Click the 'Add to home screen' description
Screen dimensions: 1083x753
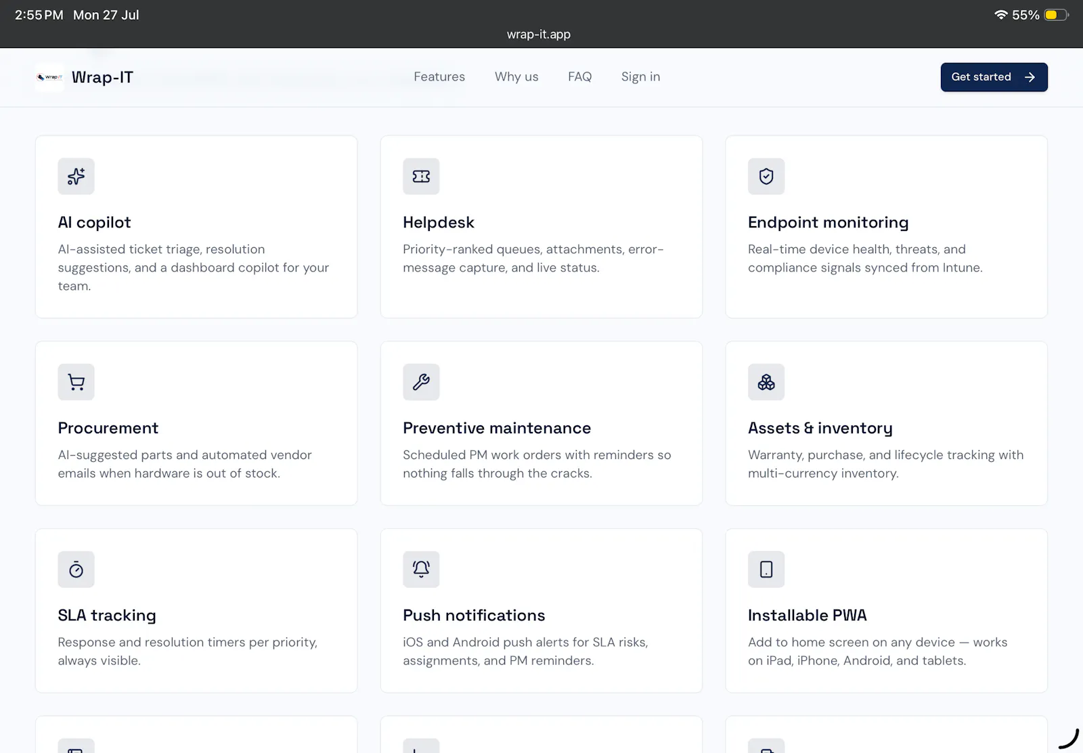click(x=877, y=651)
